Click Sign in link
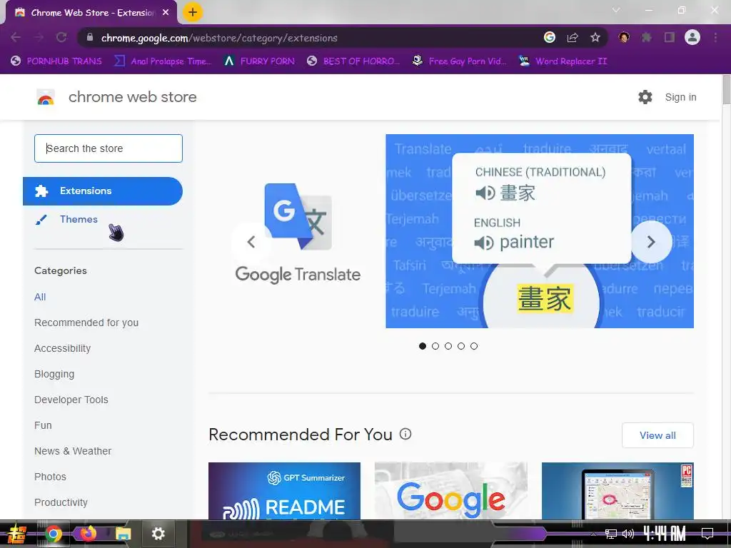This screenshot has height=548, width=731. coord(680,97)
